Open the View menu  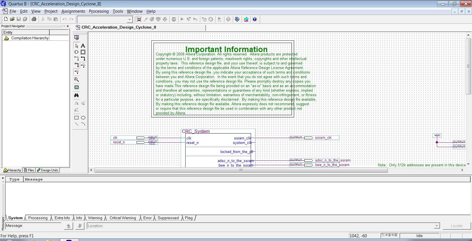tap(36, 11)
